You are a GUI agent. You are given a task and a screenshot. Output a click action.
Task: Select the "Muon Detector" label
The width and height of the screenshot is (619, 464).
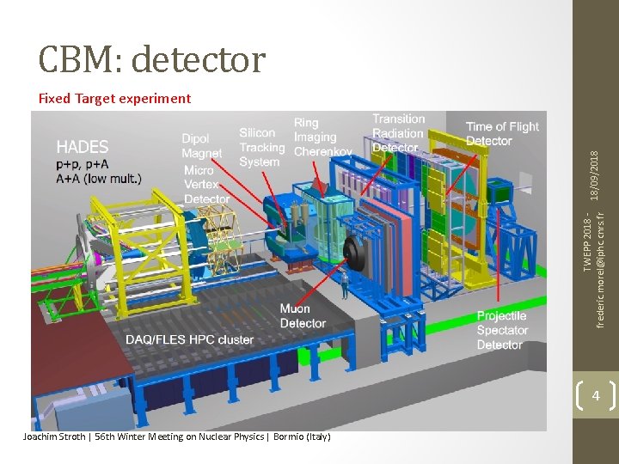(303, 315)
